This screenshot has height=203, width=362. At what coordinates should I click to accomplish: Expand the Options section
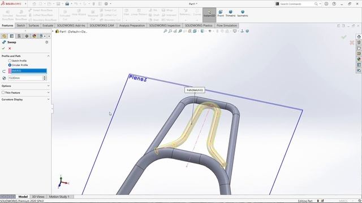[48, 86]
